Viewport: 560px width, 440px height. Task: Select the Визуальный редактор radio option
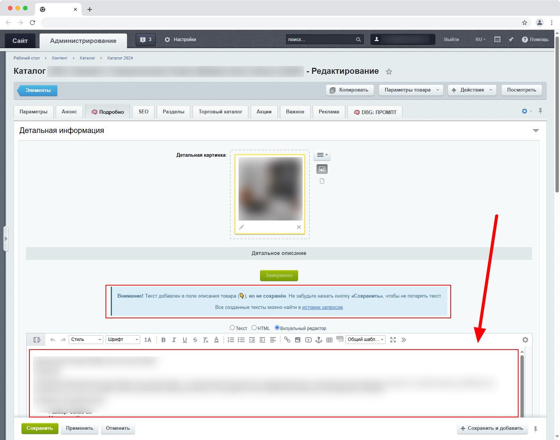pyautogui.click(x=277, y=328)
